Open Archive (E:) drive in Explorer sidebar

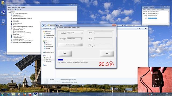point(48,62)
